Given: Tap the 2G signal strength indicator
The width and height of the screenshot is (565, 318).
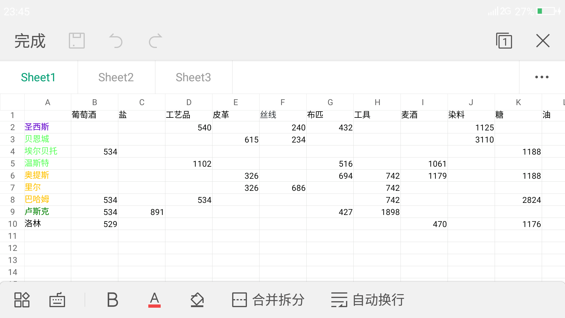Looking at the screenshot, I should pos(499,11).
